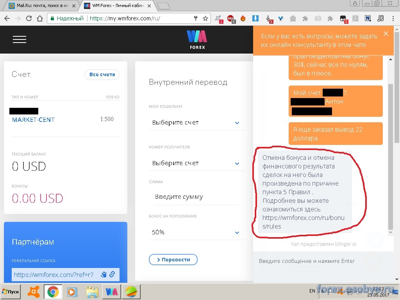
Task: Launch Avast from the taskbar
Action: 34,291
